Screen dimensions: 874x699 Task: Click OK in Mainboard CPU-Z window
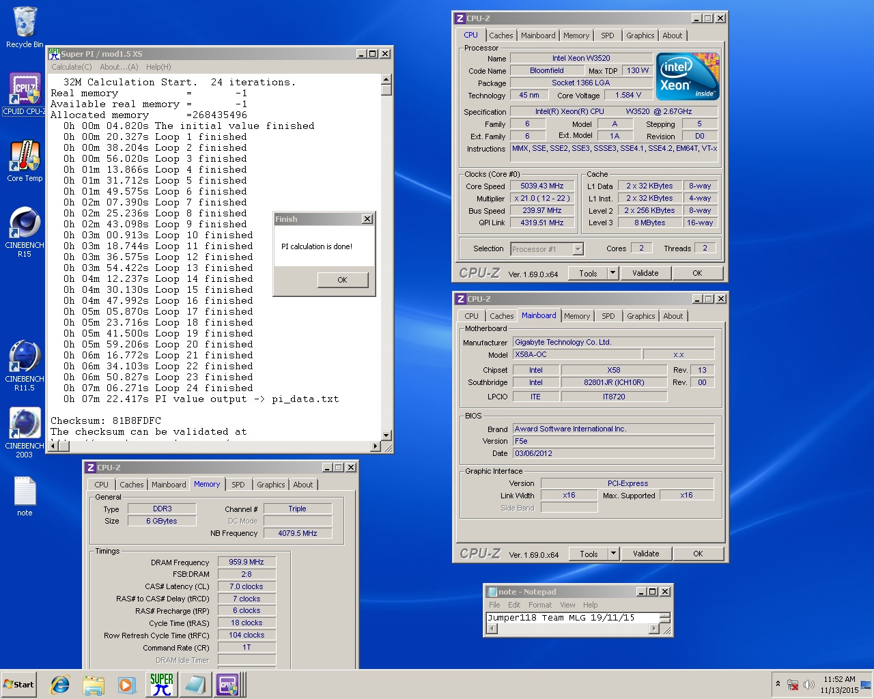[698, 554]
